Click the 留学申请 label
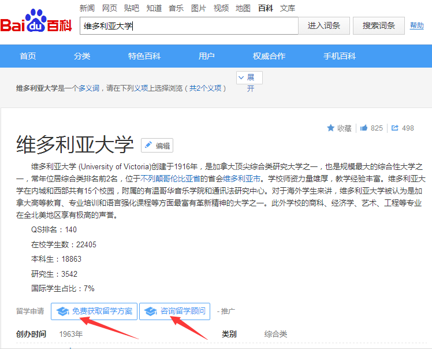 click(30, 311)
